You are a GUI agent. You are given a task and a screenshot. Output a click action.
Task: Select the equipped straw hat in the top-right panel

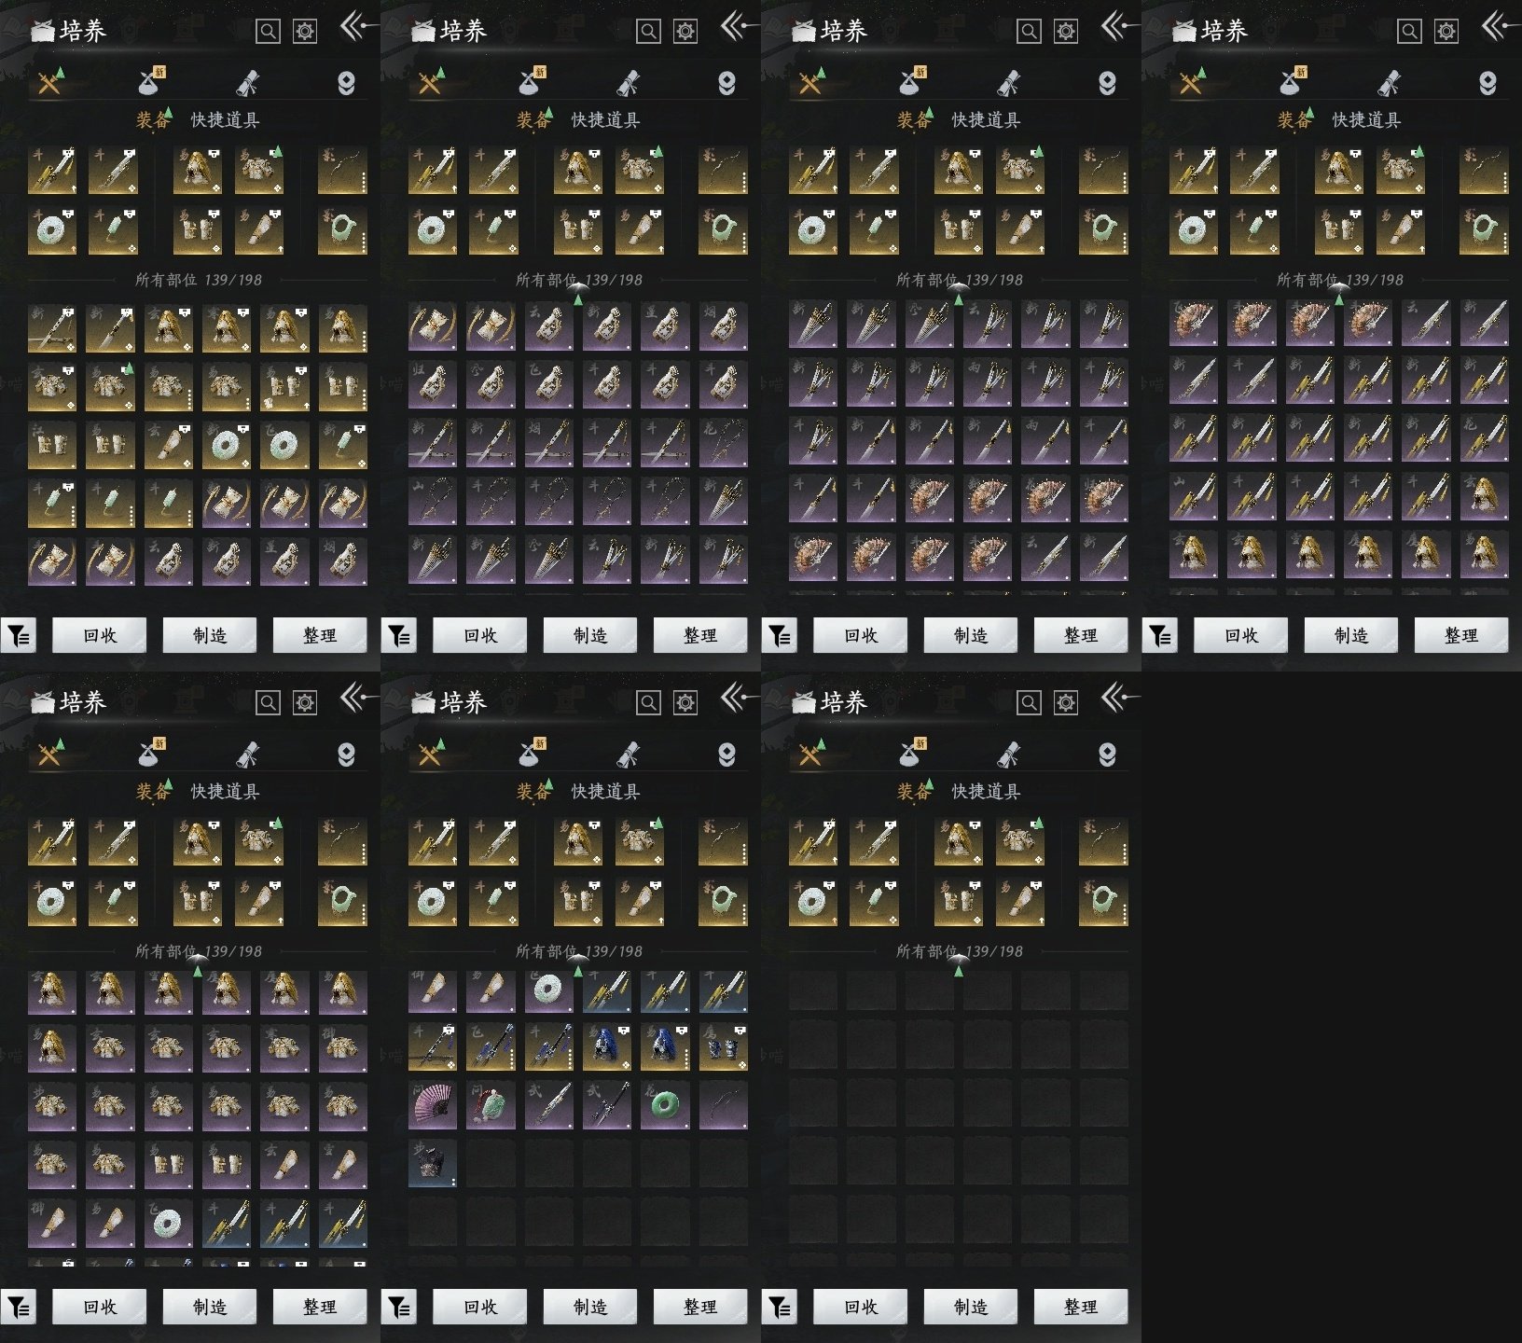(x=1338, y=170)
